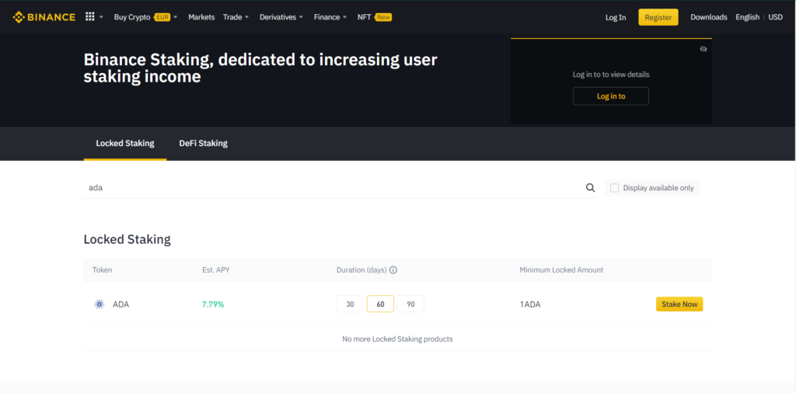Open the Downloads link

pos(709,17)
